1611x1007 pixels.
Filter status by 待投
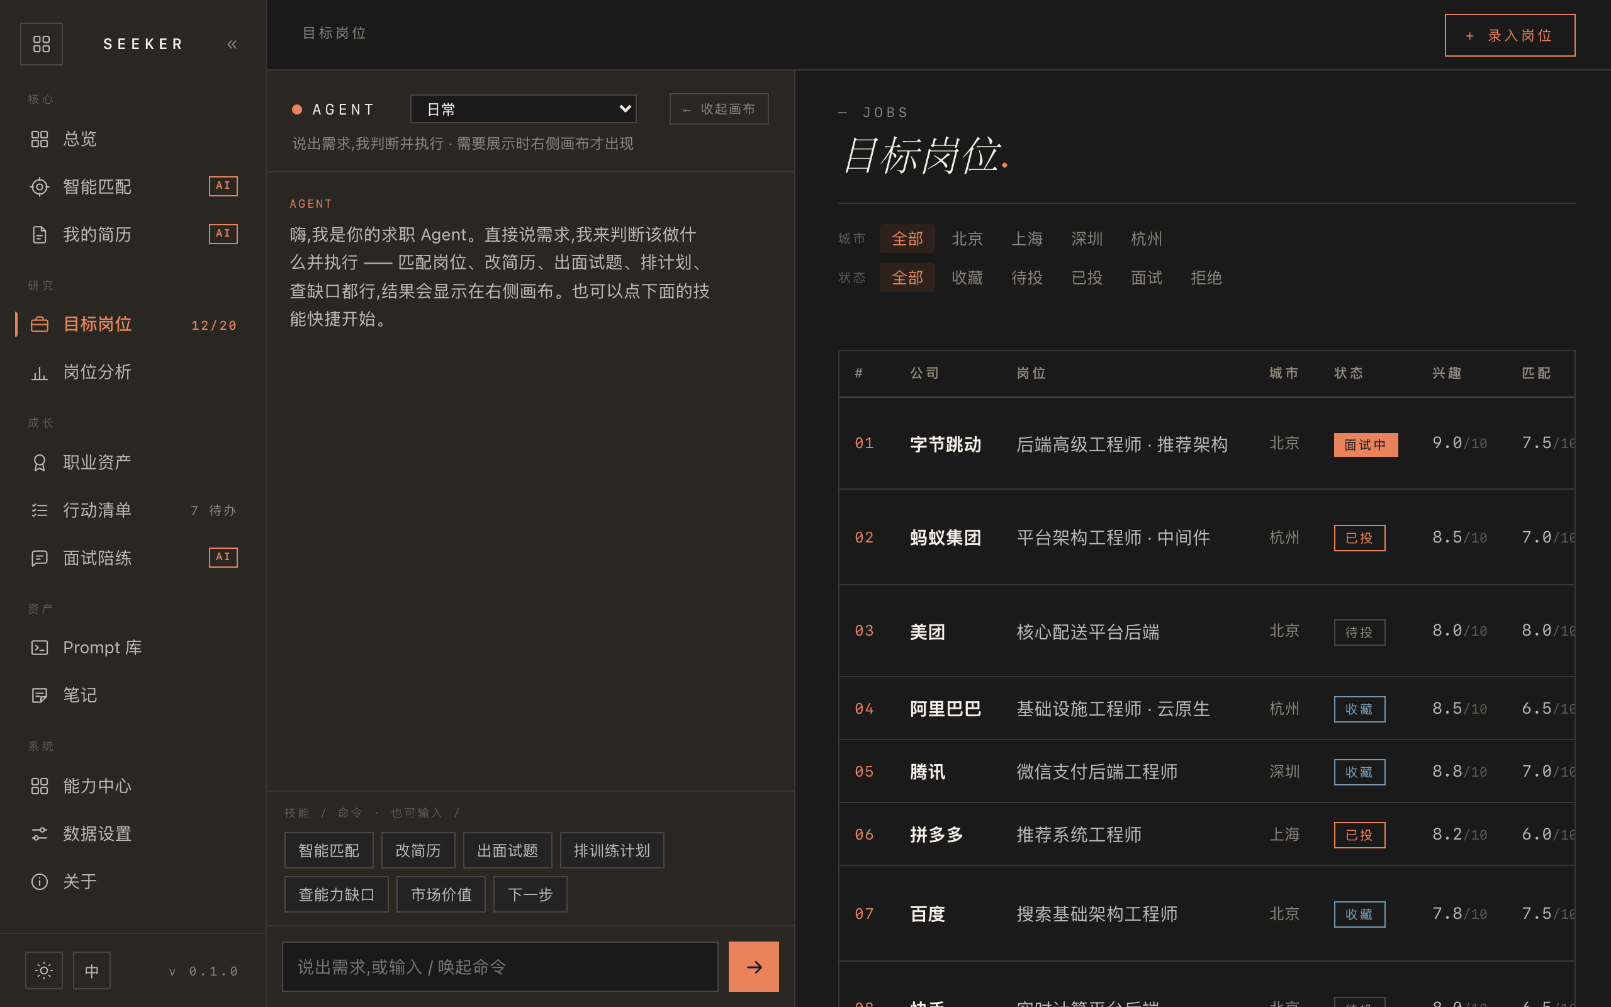point(1027,278)
